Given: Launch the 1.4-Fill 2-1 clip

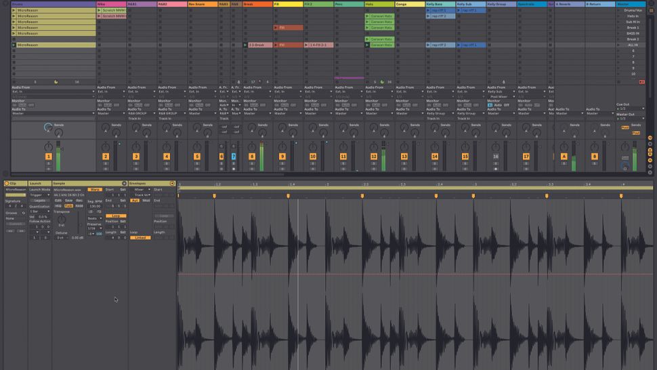Looking at the screenshot, I should 306,45.
